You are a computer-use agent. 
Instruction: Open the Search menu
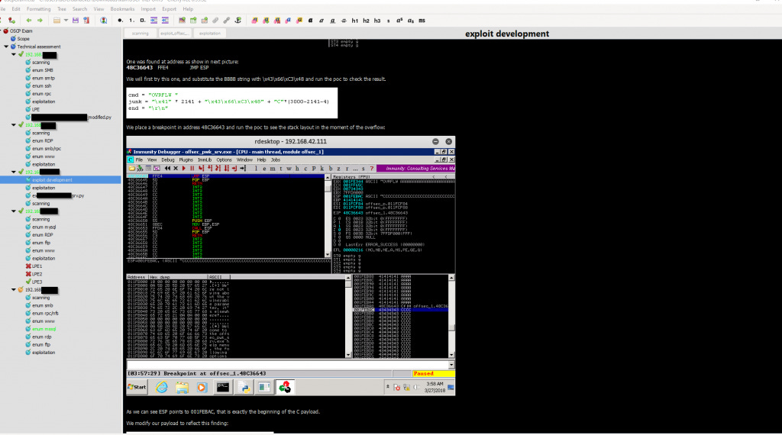[79, 9]
